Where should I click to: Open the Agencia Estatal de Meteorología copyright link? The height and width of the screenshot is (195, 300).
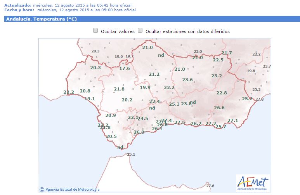coord(72,190)
